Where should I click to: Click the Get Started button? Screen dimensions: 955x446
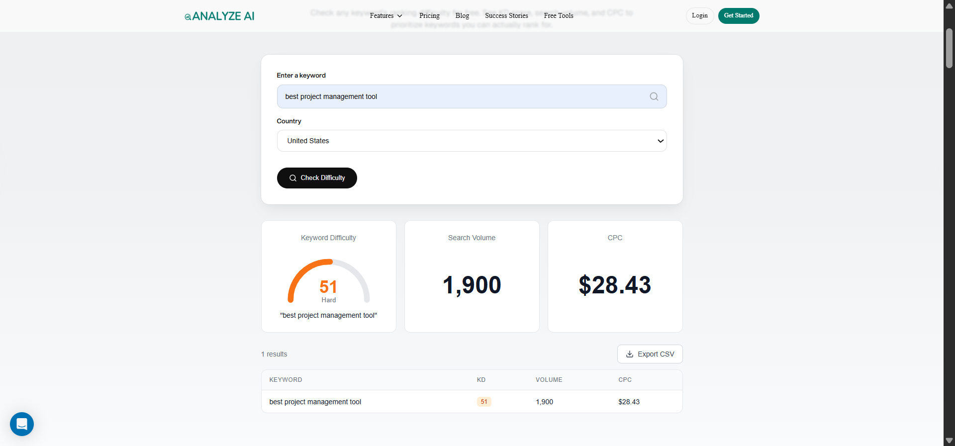pos(738,16)
